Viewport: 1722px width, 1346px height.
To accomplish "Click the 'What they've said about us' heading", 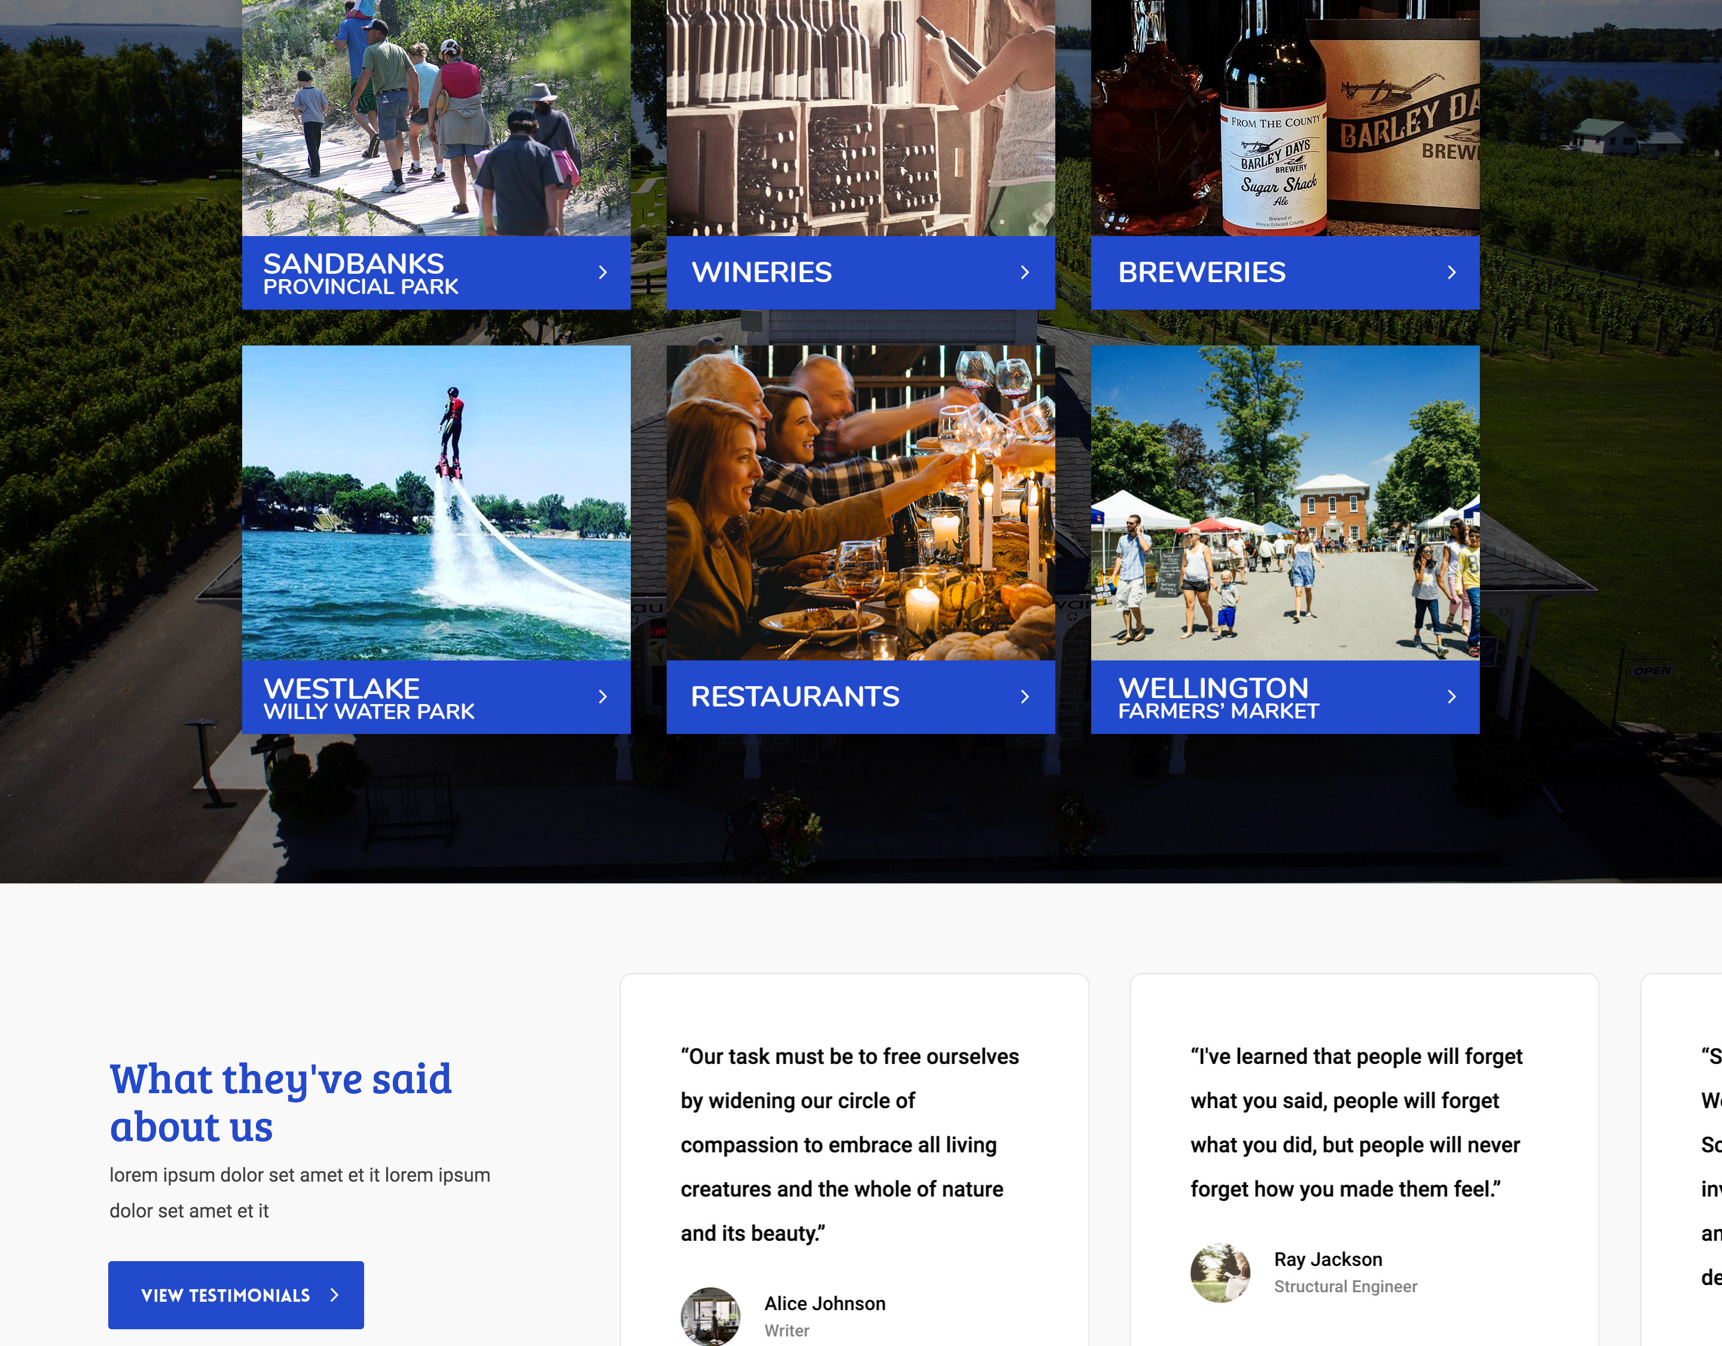I will (280, 1103).
